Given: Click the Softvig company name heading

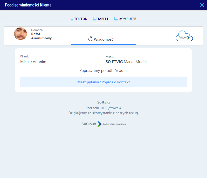Looking at the screenshot, I should (103, 102).
